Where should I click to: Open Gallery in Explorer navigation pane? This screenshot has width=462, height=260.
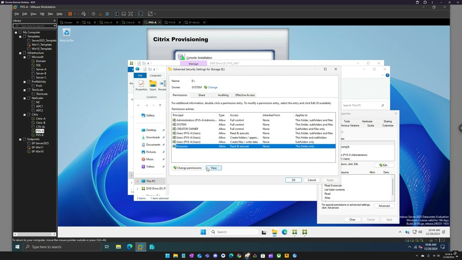(x=150, y=116)
